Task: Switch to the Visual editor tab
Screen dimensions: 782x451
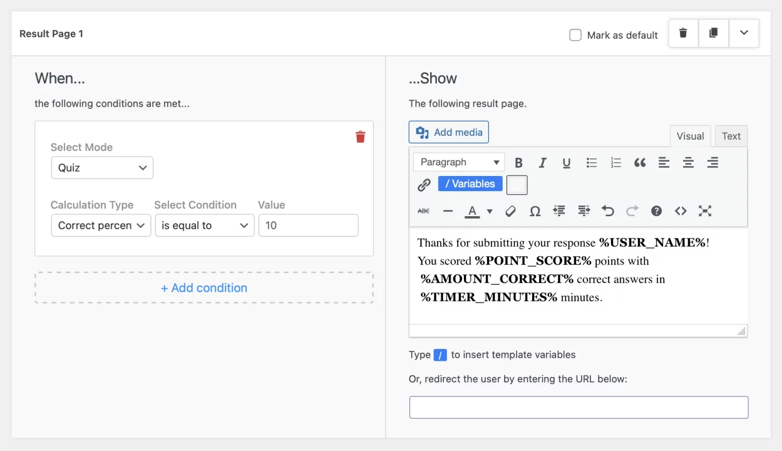Action: pos(690,136)
